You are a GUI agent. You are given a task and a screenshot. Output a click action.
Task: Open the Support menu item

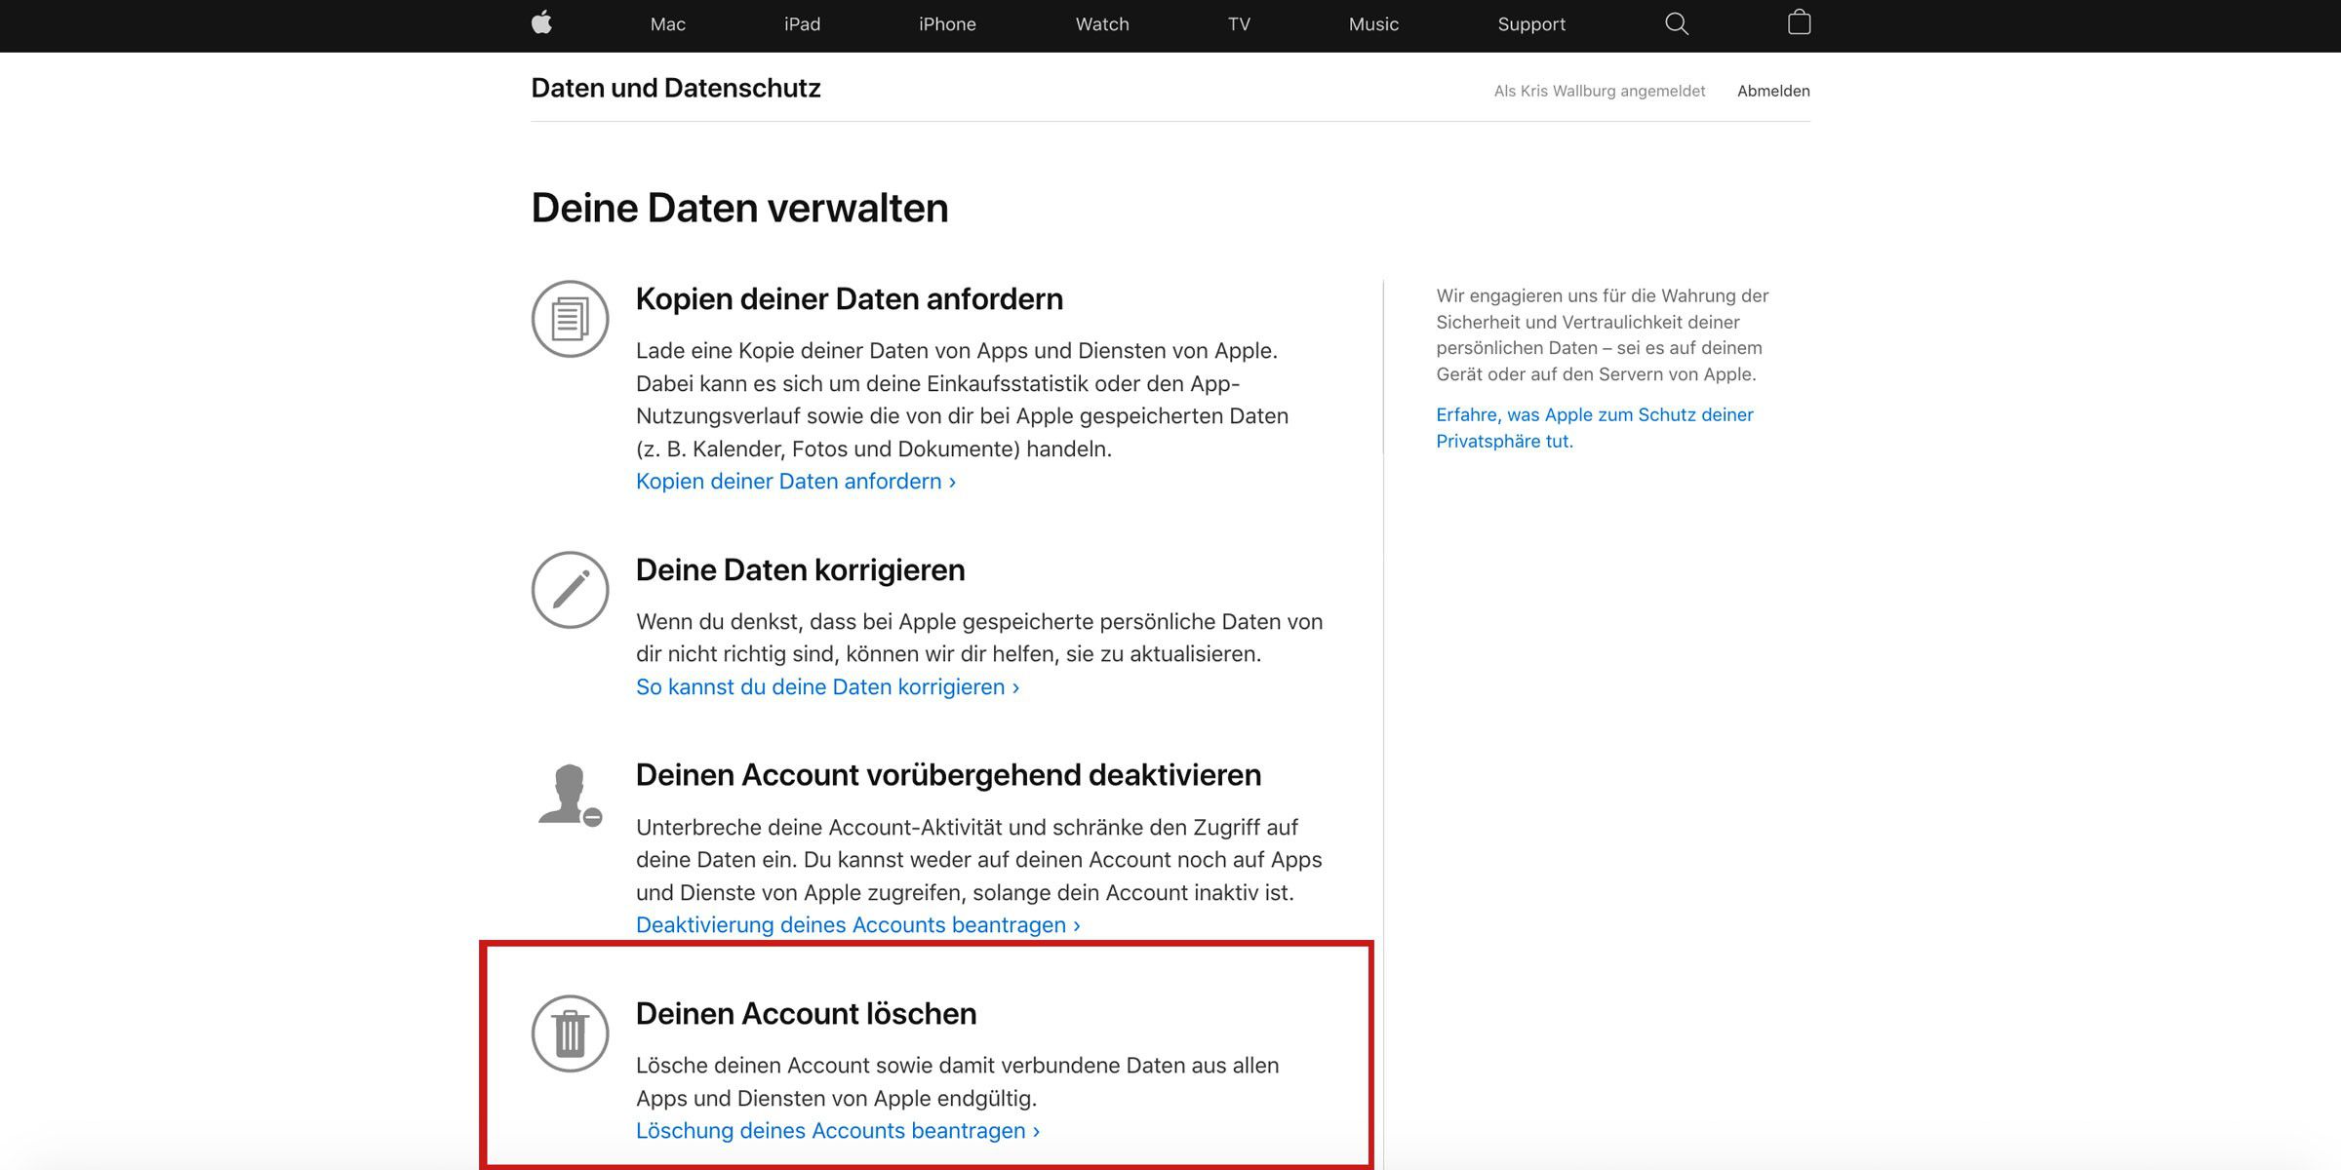[x=1531, y=24]
